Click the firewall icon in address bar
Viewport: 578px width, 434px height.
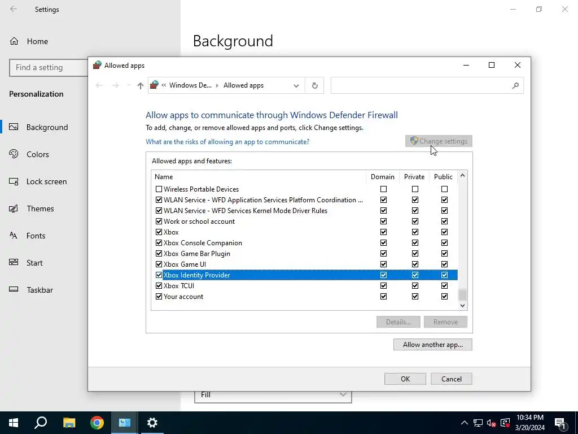pyautogui.click(x=155, y=85)
